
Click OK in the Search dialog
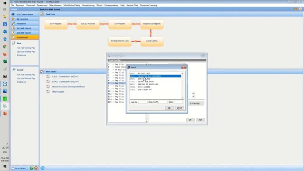[x=169, y=108]
